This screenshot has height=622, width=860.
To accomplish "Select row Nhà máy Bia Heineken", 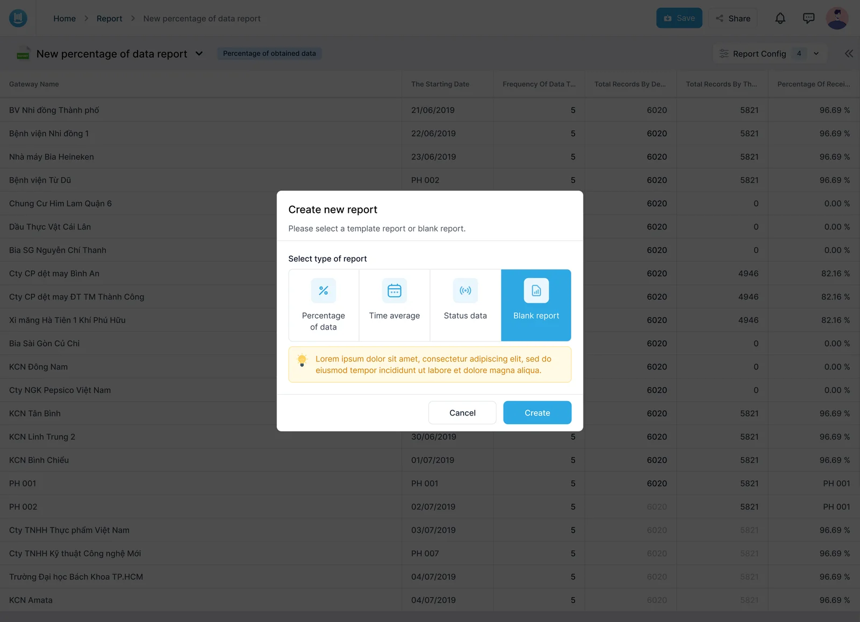I will click(x=430, y=157).
